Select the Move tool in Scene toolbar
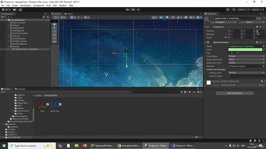The height and width of the screenshot is (149, 266). coord(54,28)
